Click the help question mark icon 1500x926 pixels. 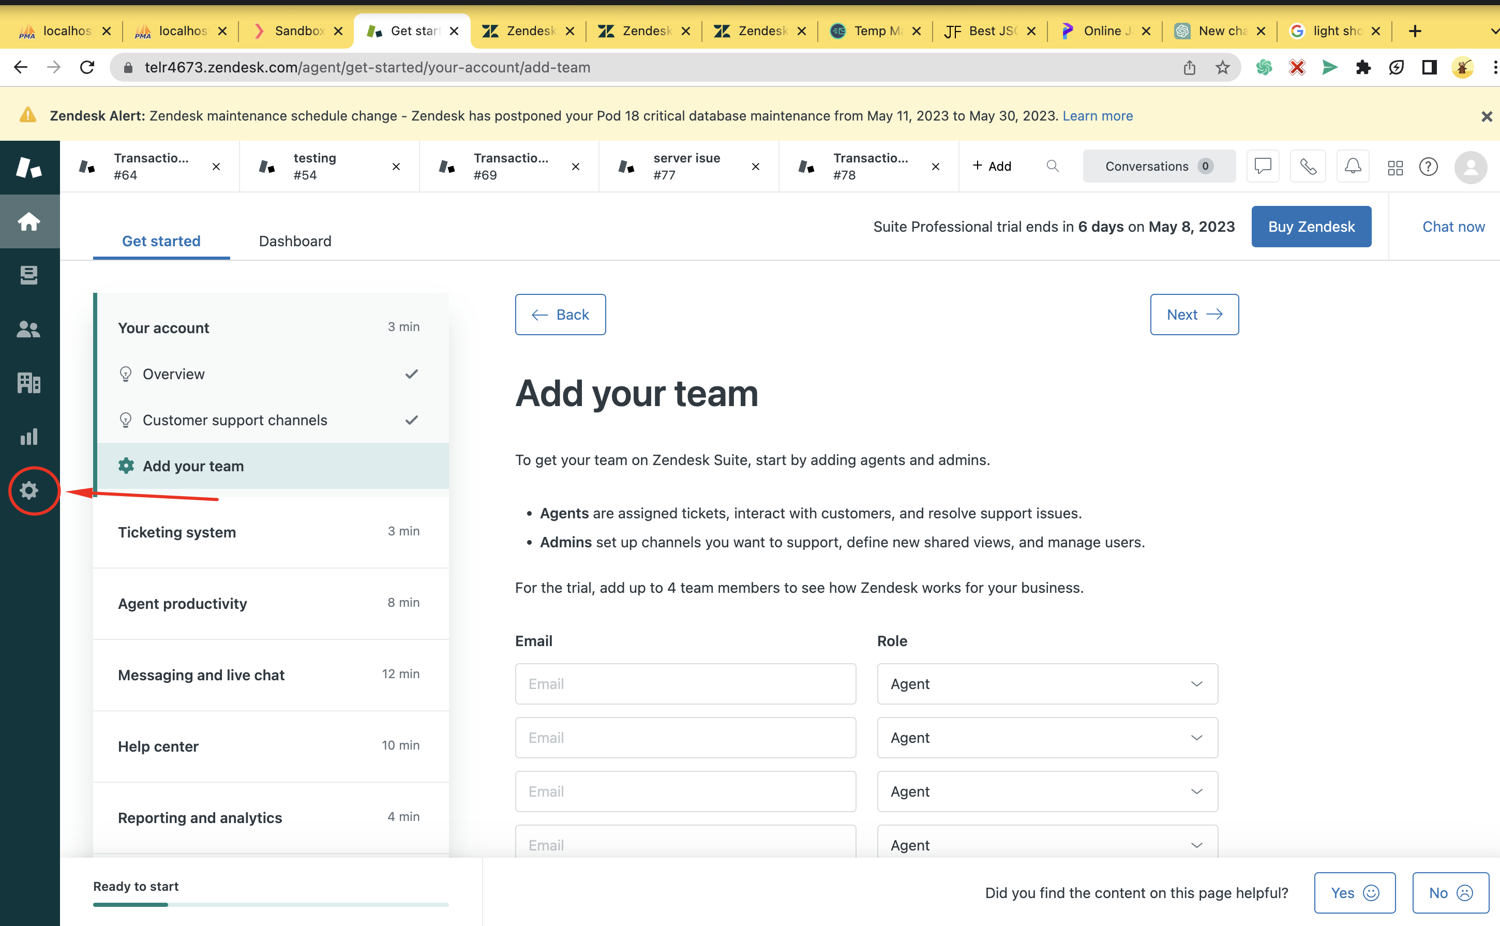1428,167
